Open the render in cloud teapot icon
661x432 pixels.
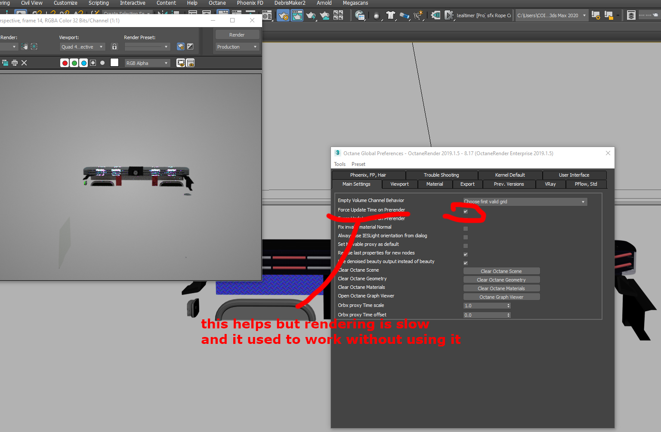pyautogui.click(x=324, y=16)
